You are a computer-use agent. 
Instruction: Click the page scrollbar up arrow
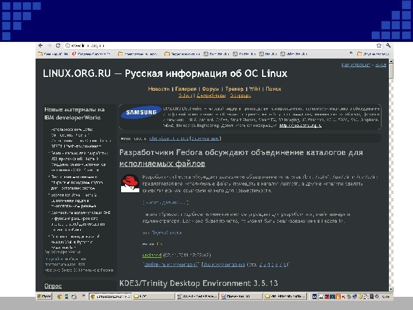click(x=391, y=61)
